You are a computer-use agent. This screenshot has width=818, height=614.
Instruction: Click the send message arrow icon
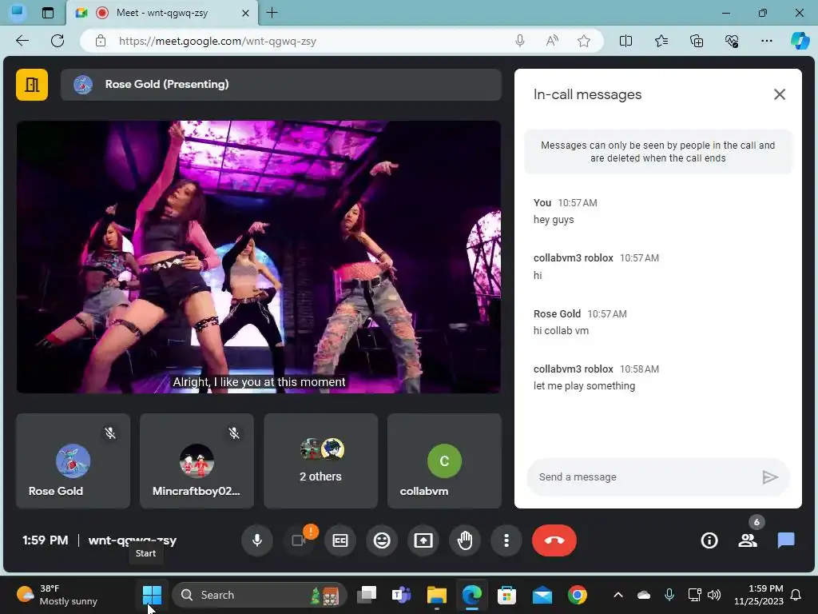tap(769, 477)
